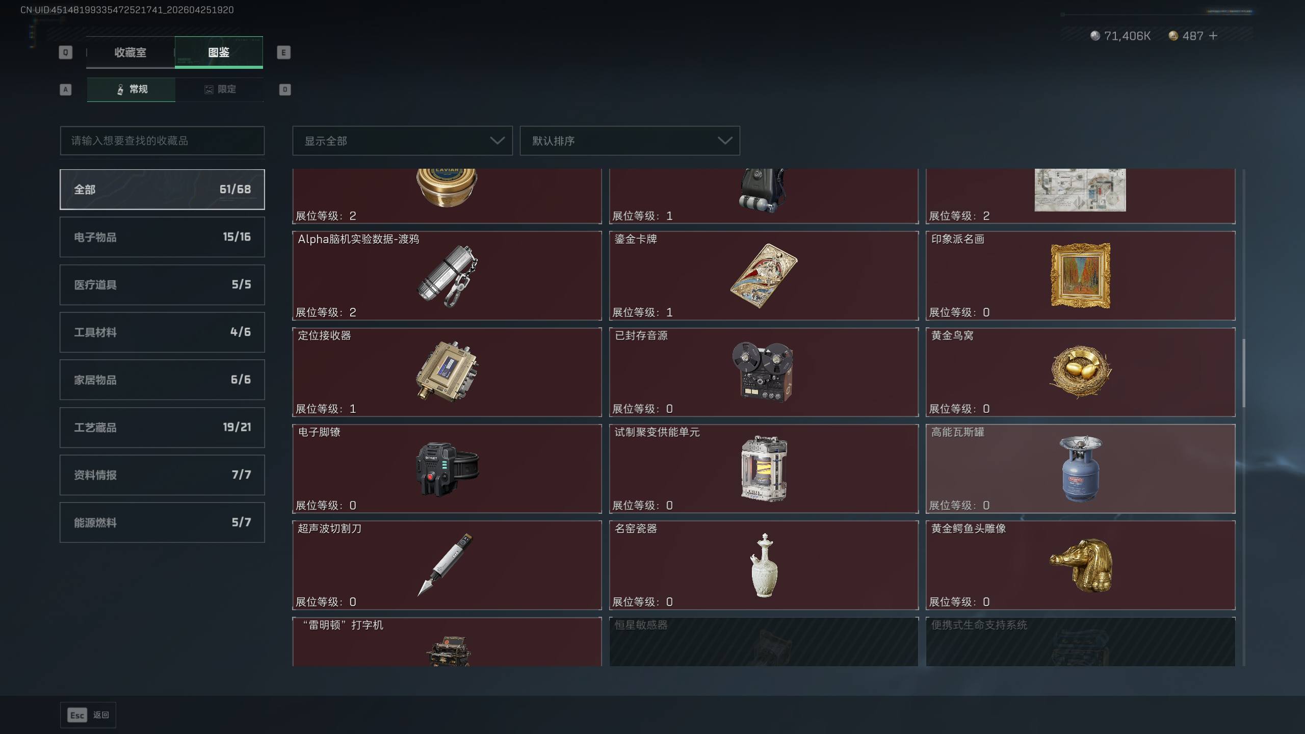Image resolution: width=1305 pixels, height=734 pixels.
Task: Click the 电子脚镣 ankle monitor icon
Action: (447, 469)
